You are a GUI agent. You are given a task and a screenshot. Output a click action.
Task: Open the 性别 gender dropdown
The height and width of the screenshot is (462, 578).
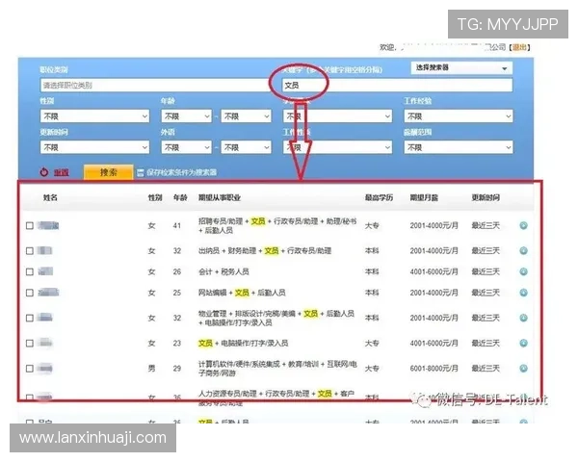[94, 116]
